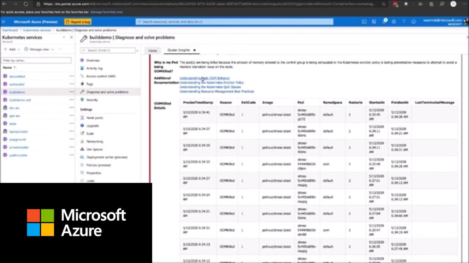The image size is (469, 263).
Task: Open Understanding Node OOM Behavior link
Action: [204, 78]
